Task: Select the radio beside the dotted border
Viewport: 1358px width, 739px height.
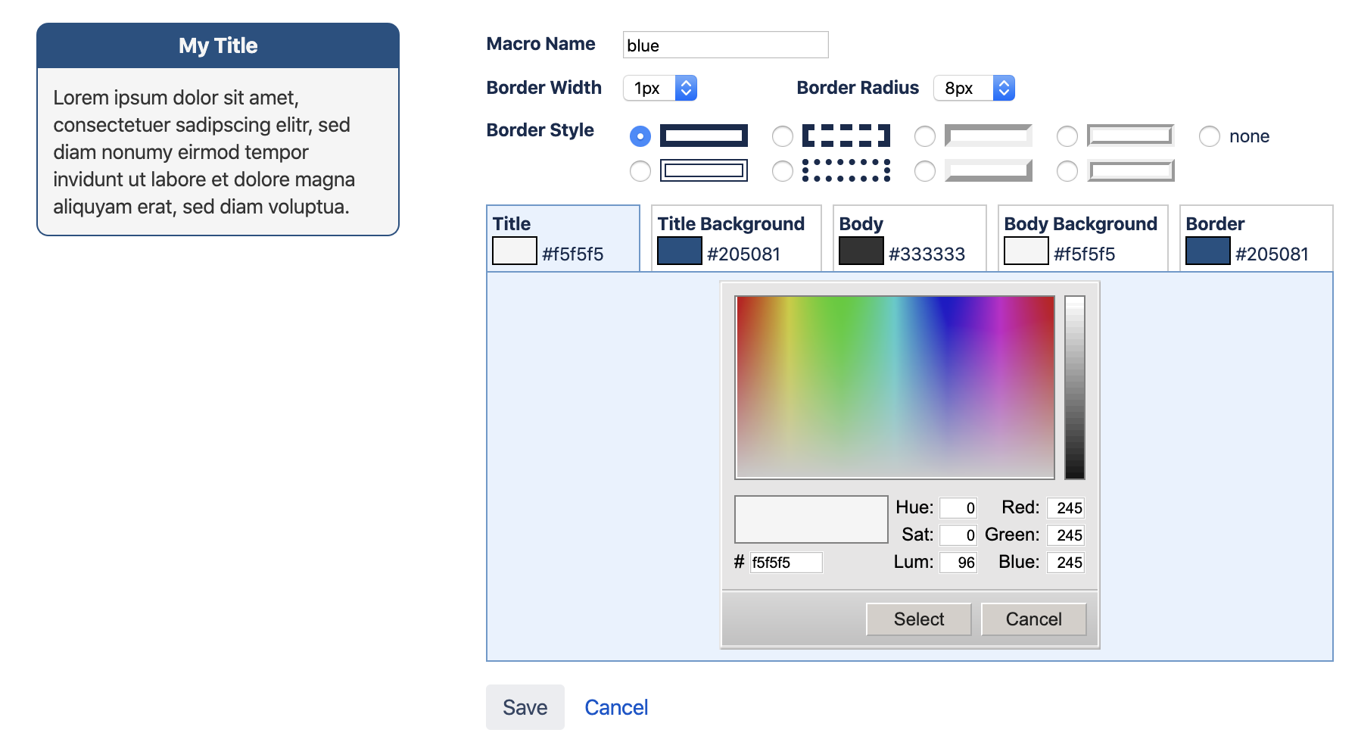Action: tap(783, 171)
